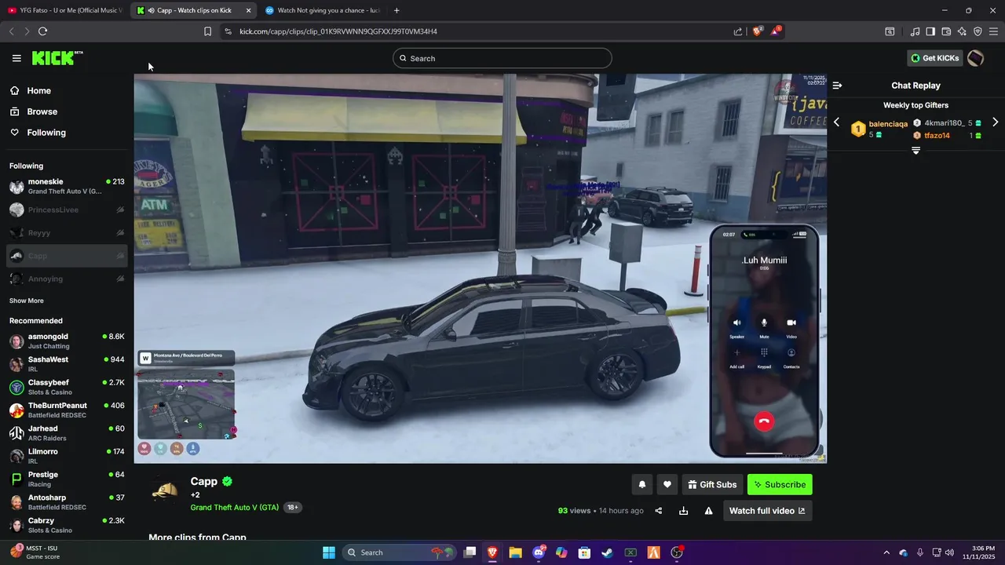Bookmark this page
The image size is (1005, 565).
pos(207,31)
